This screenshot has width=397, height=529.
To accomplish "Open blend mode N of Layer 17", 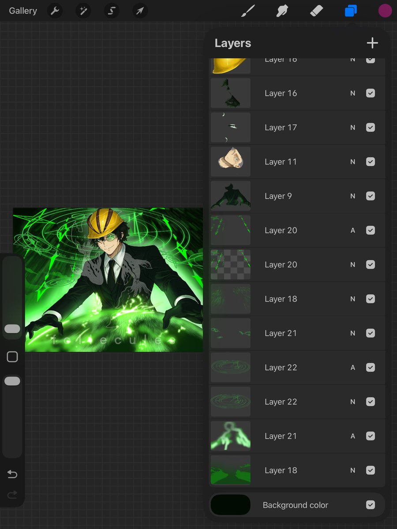I will (352, 127).
